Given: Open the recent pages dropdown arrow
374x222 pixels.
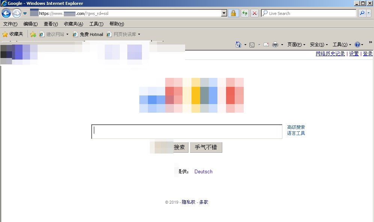Looking at the screenshot, I should [x=25, y=13].
